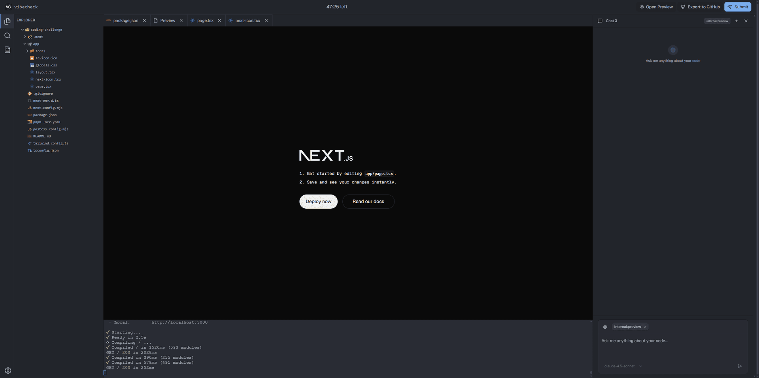This screenshot has height=378, width=759.
Task: Close the page.tsx tab
Action: pyautogui.click(x=219, y=21)
